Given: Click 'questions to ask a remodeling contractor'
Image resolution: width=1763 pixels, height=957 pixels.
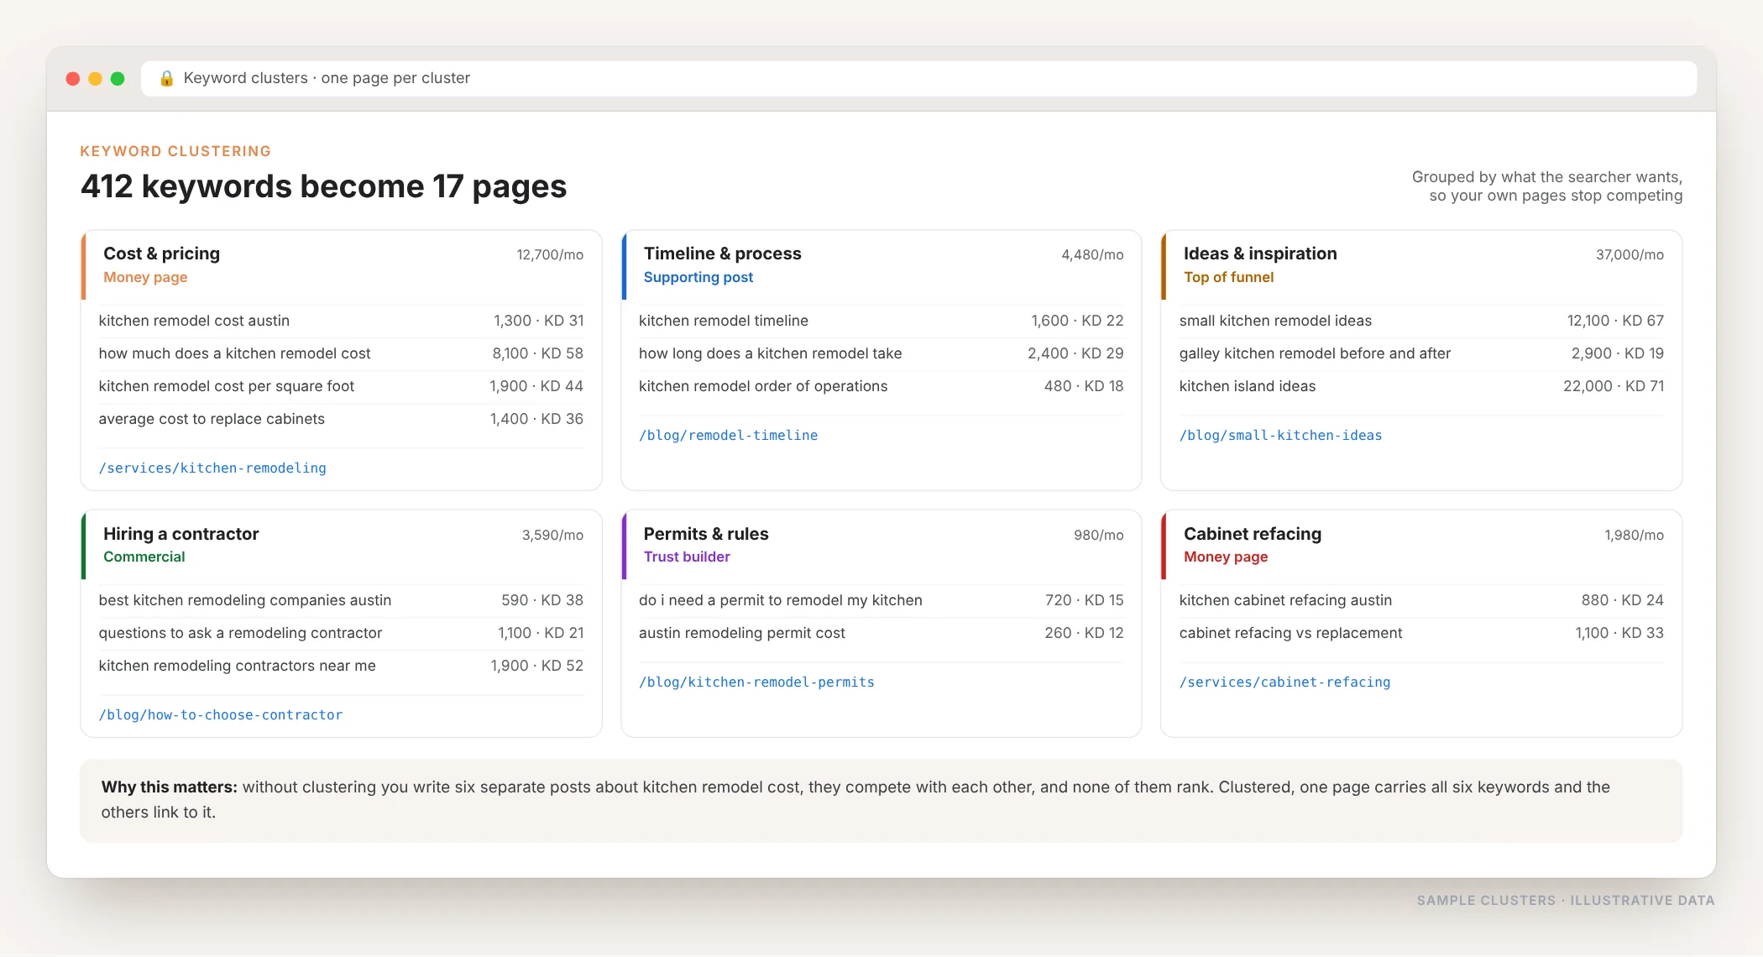Looking at the screenshot, I should 240,633.
